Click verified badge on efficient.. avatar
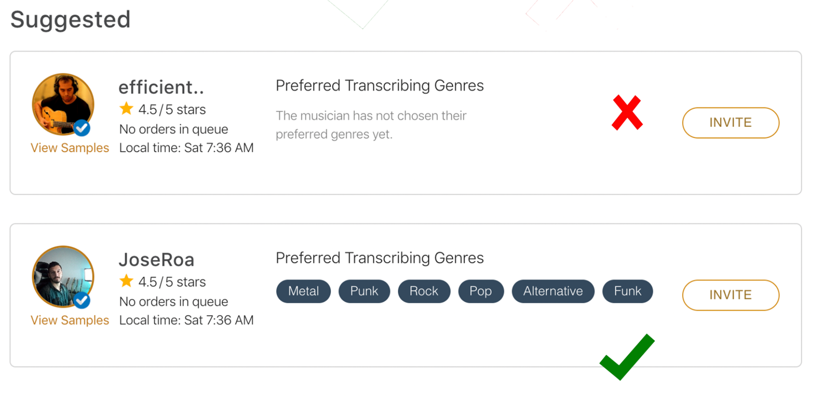The height and width of the screenshot is (400, 819). (x=82, y=128)
